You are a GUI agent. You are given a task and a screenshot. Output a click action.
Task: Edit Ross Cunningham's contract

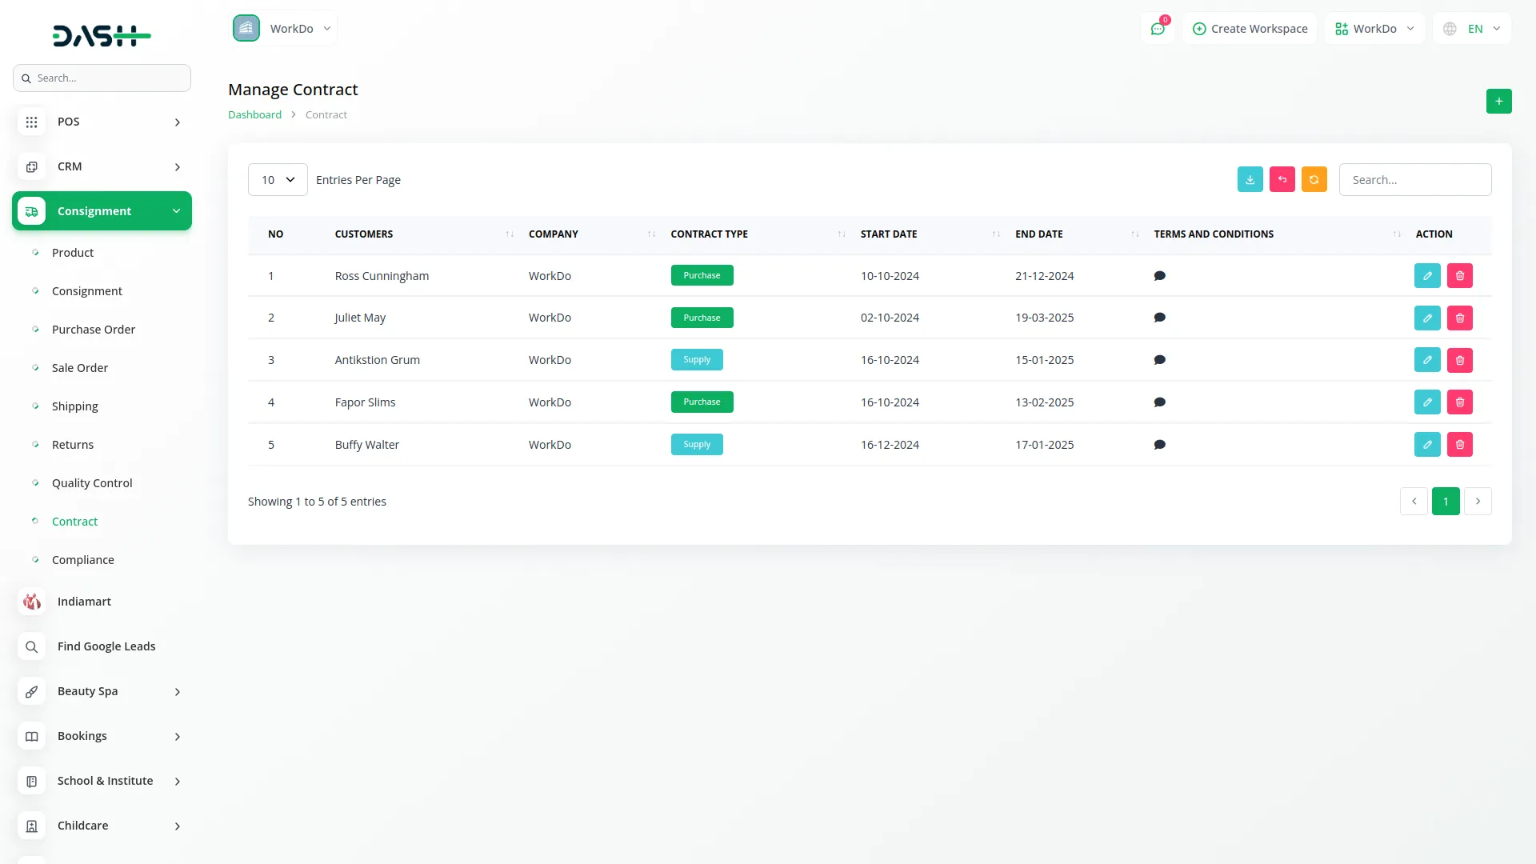(x=1426, y=276)
